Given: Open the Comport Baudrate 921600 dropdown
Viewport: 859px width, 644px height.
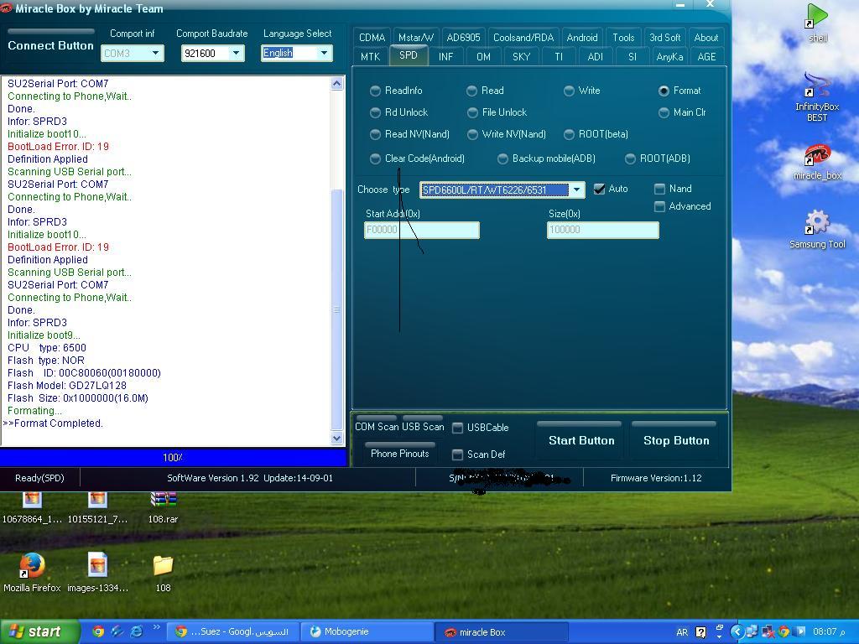Looking at the screenshot, I should point(236,53).
